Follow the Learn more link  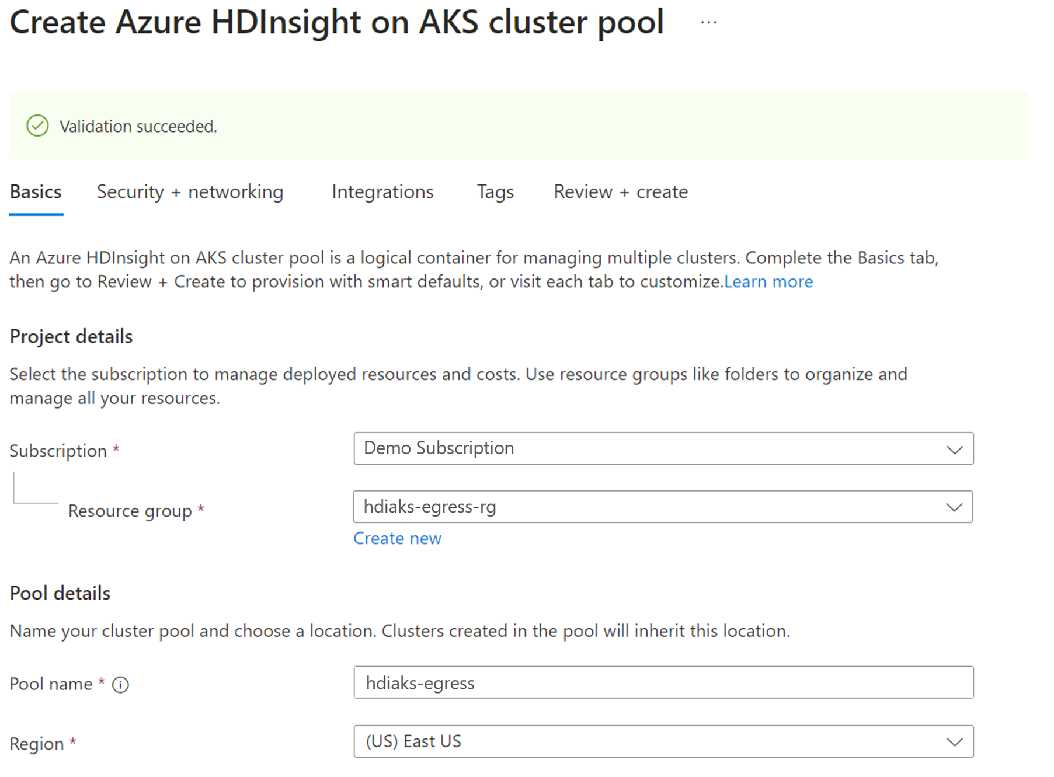768,282
